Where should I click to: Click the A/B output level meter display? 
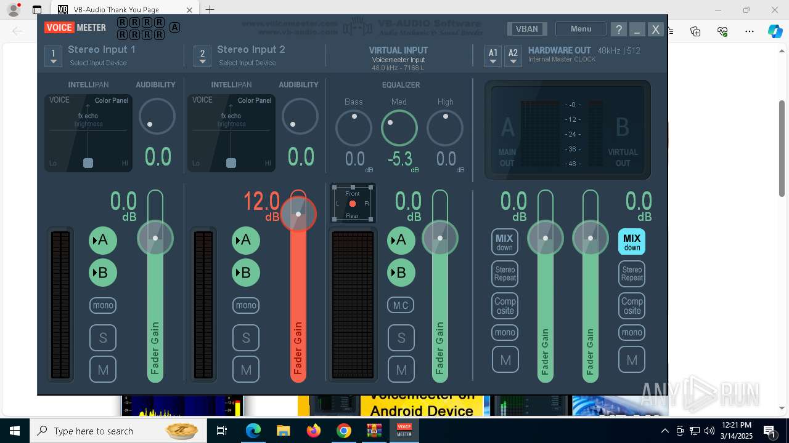tap(568, 130)
